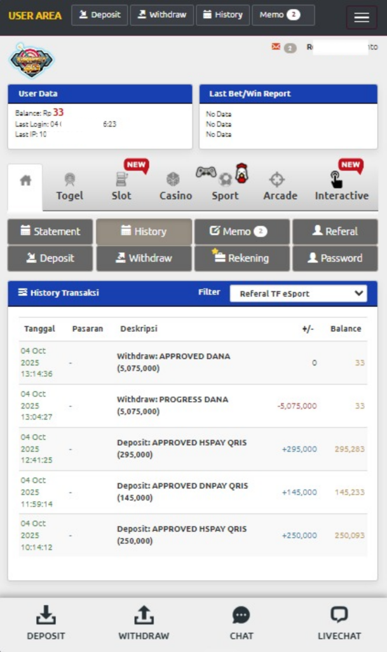Tap the Chat bubble in bottom bar
Image resolution: width=387 pixels, height=652 pixels.
pyautogui.click(x=241, y=623)
